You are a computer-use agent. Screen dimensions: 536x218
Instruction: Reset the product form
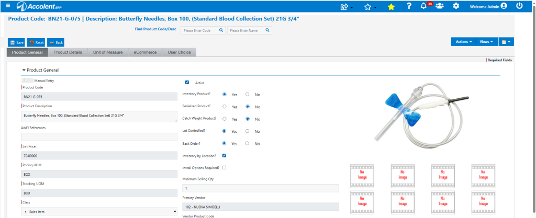click(x=36, y=43)
